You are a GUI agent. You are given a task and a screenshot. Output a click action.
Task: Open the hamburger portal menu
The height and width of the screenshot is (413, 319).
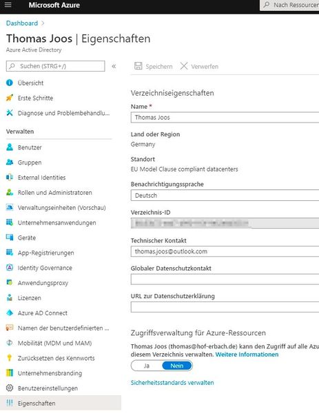pos(8,5)
